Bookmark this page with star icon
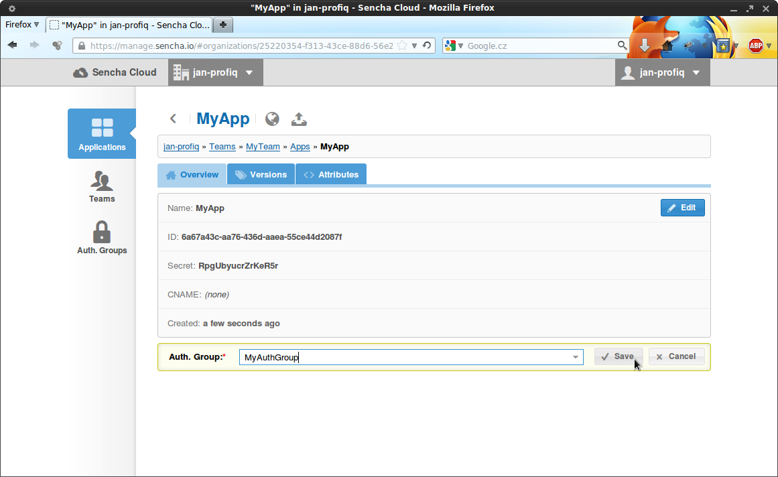Screen dimensions: 778x477 pos(402,46)
